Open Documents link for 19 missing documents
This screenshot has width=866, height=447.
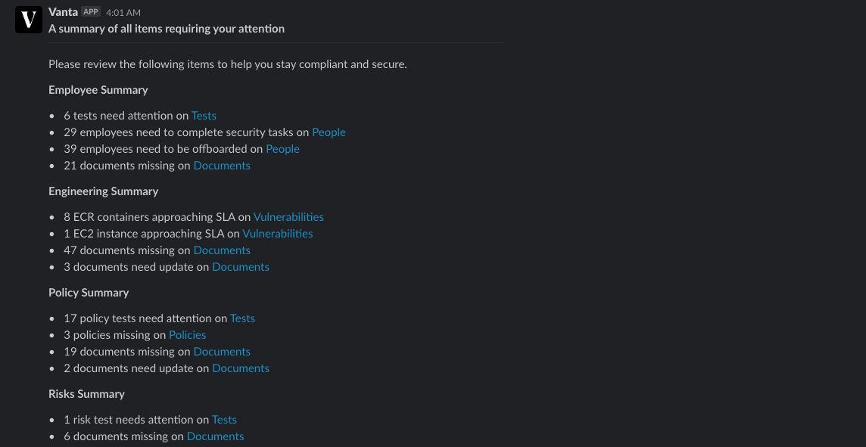(x=222, y=352)
